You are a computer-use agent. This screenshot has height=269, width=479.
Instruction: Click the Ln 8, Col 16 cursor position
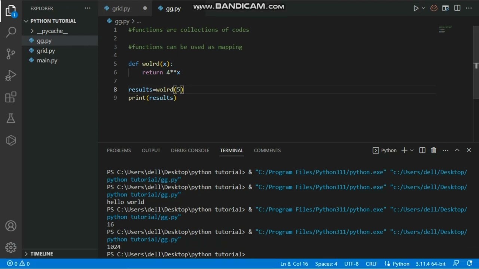pyautogui.click(x=294, y=264)
